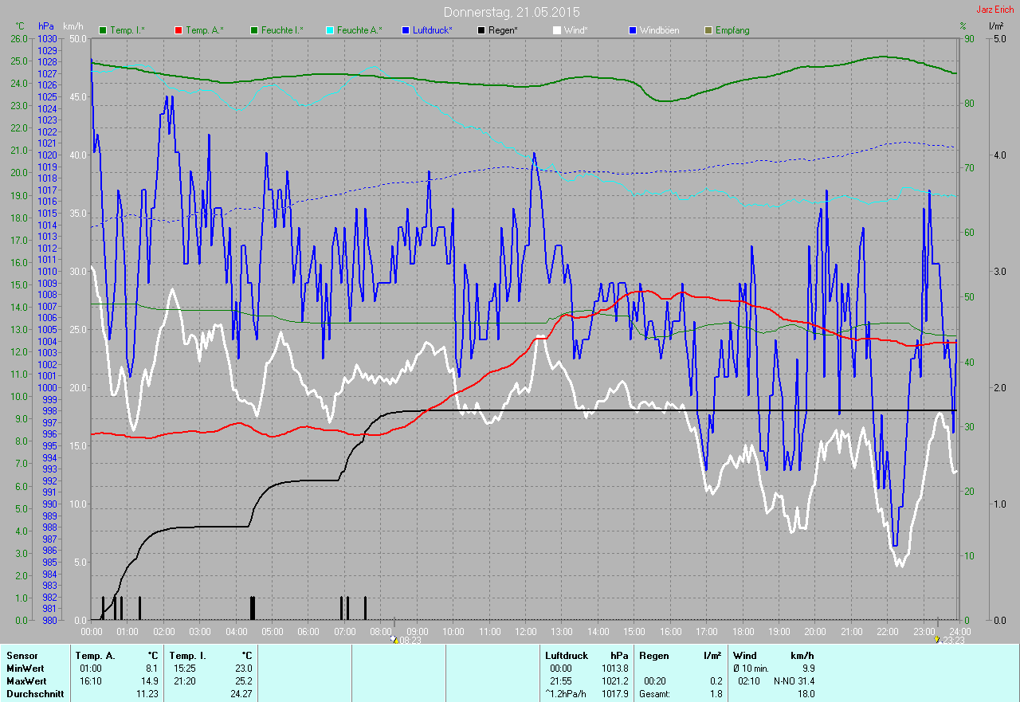Click the "Luftdruck" table header
Viewport: 1020px width, 702px height.
pyautogui.click(x=567, y=655)
